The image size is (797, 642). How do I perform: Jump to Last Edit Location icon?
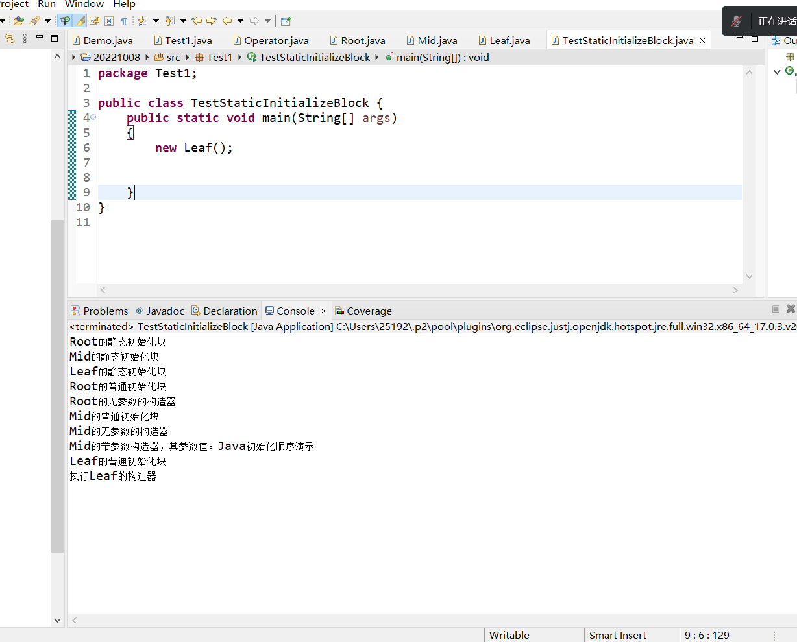point(197,21)
